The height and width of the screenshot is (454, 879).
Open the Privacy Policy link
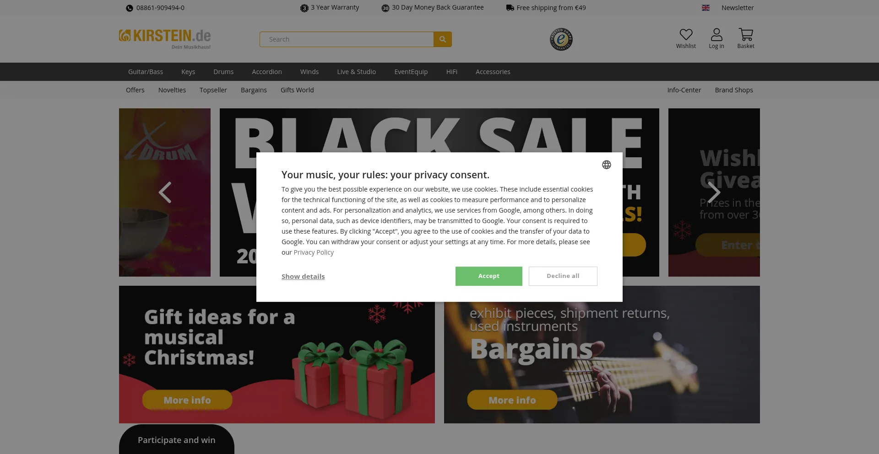pos(314,252)
